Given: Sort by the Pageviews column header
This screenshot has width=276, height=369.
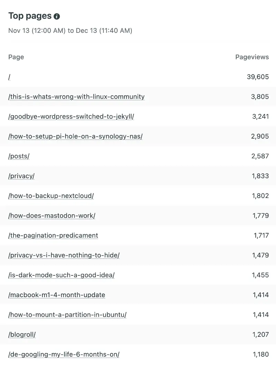Looking at the screenshot, I should (x=252, y=57).
